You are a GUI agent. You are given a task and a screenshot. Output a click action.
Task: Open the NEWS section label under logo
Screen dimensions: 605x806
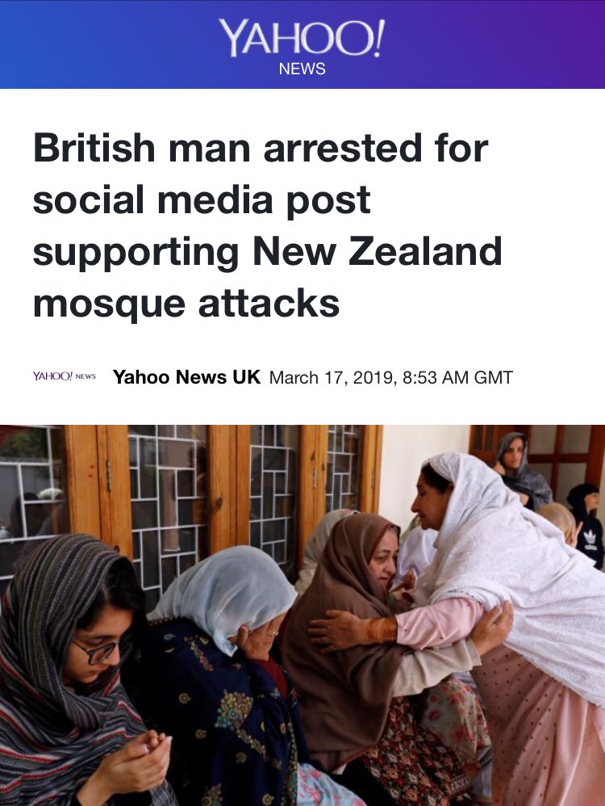(x=302, y=69)
